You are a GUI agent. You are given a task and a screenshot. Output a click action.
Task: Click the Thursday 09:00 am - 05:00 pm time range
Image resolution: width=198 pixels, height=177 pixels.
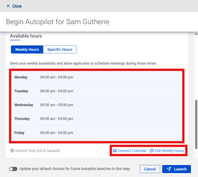click(x=57, y=119)
